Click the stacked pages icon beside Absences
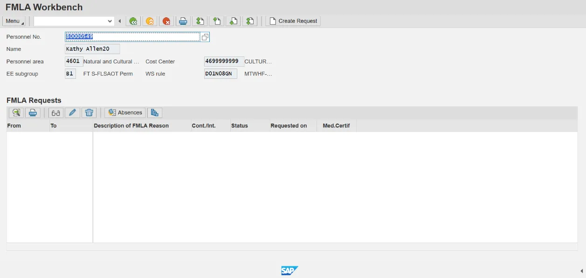 (154, 112)
